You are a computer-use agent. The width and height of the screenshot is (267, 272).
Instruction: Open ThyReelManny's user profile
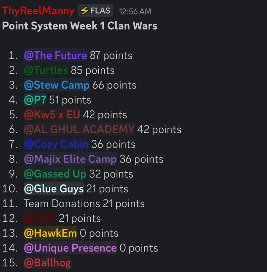coord(38,11)
